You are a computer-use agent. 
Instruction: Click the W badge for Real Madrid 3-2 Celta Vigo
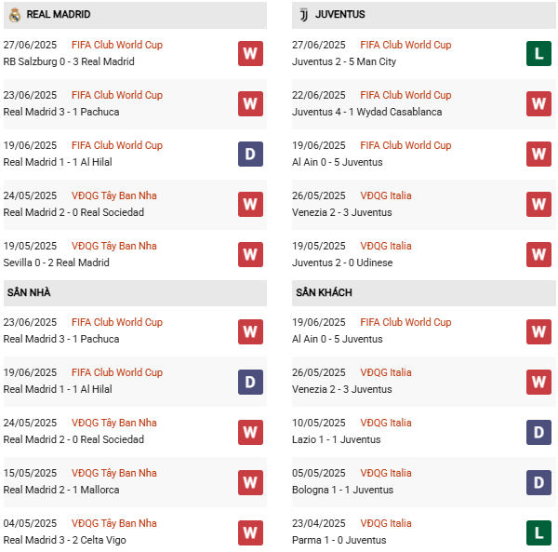tap(250, 532)
